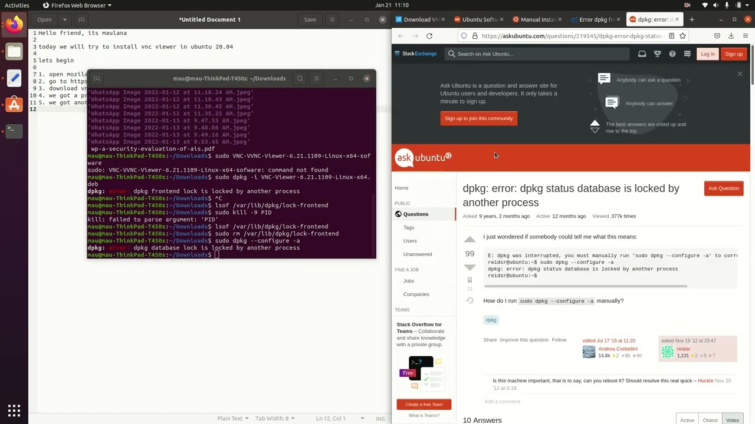
Task: Open Firefox downloads panel
Action: (x=731, y=36)
